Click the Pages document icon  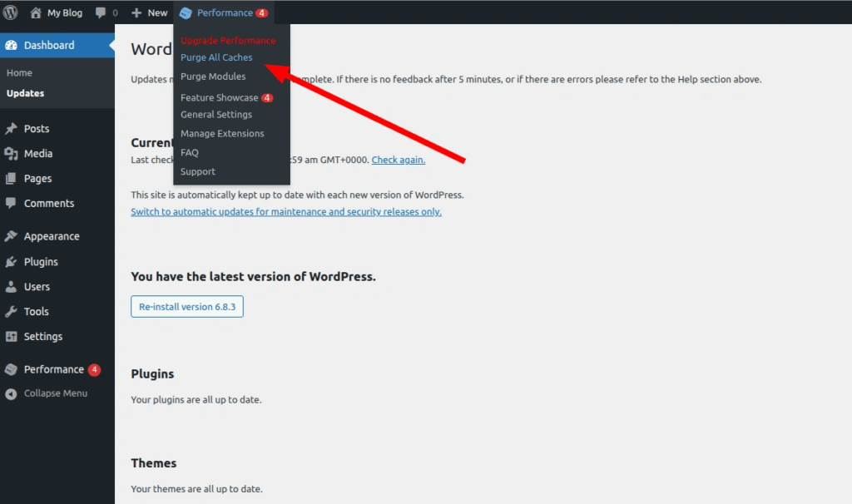[10, 178]
